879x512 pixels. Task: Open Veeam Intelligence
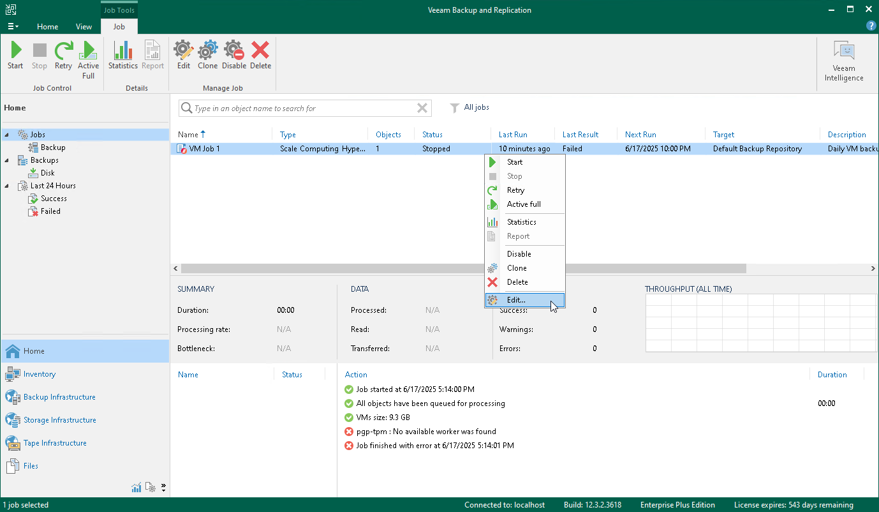coord(844,61)
